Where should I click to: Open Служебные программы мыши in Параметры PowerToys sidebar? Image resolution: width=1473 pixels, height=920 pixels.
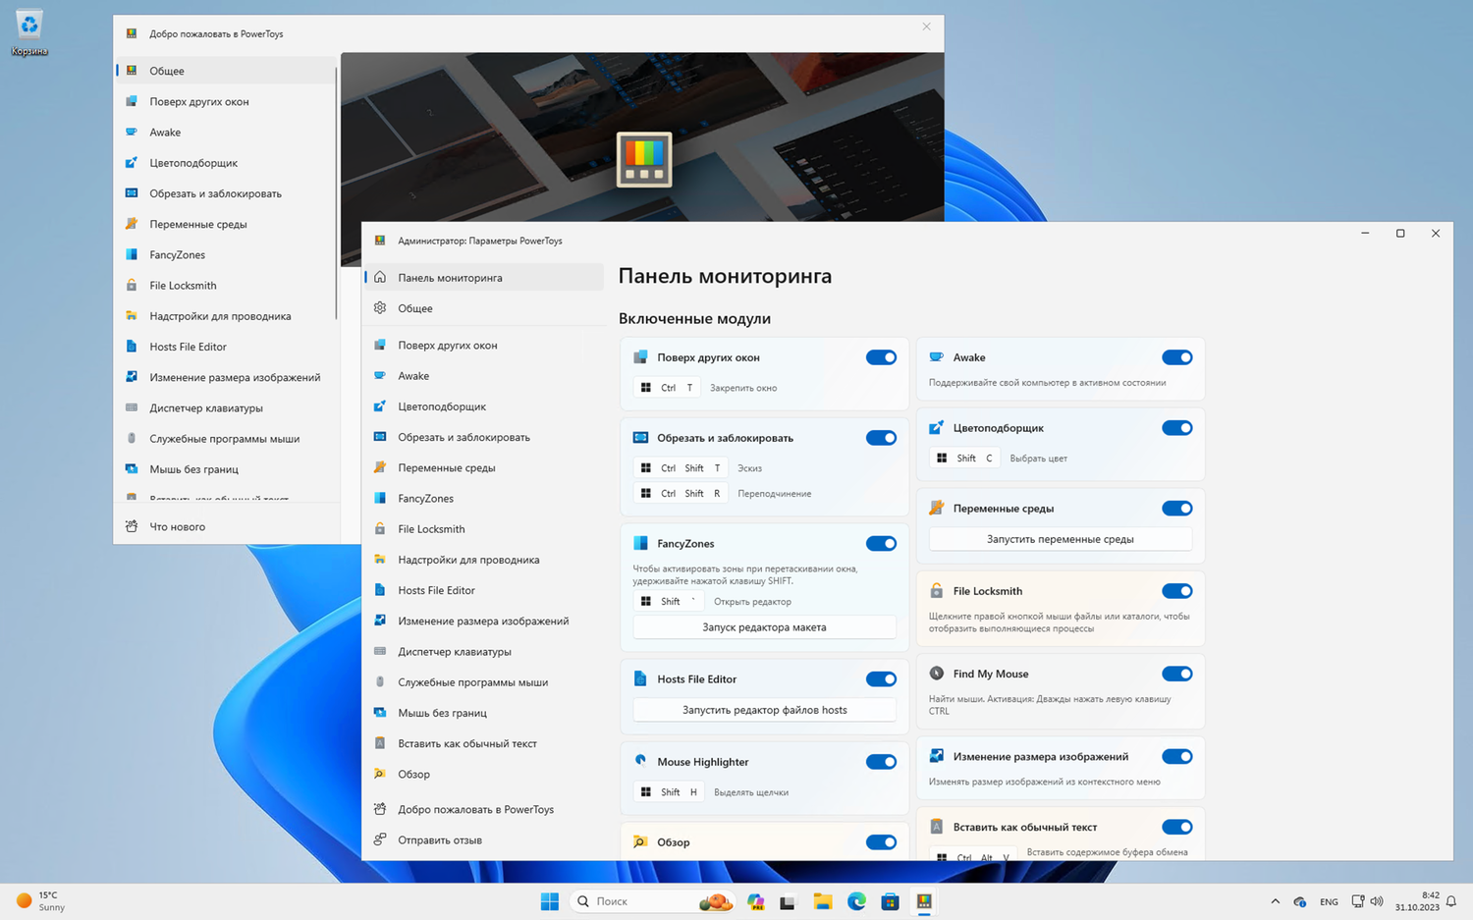click(x=485, y=681)
